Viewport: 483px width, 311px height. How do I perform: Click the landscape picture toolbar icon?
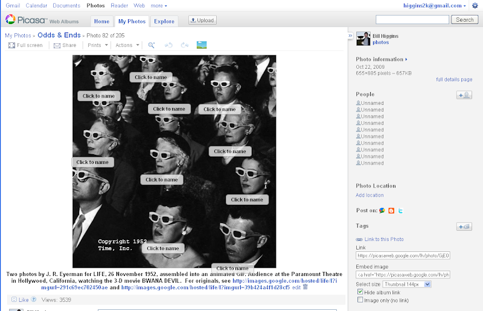pos(202,45)
